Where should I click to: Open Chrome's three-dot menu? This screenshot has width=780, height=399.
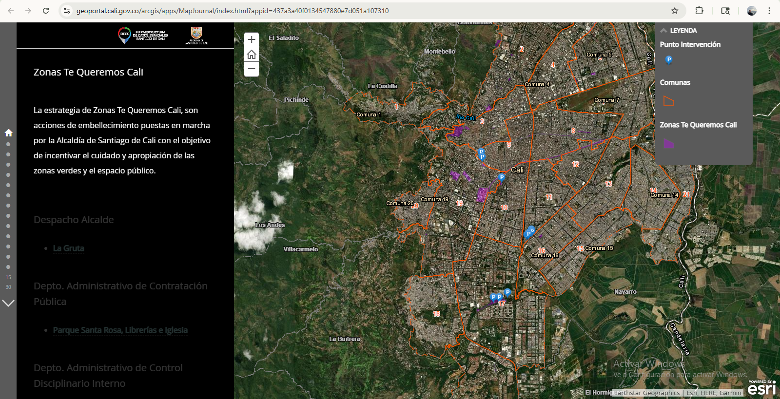click(x=769, y=11)
